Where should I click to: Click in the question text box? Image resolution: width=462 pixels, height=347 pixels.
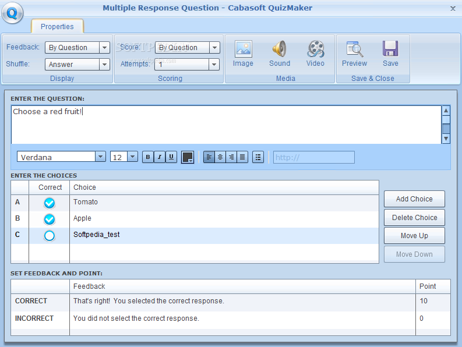pos(226,125)
